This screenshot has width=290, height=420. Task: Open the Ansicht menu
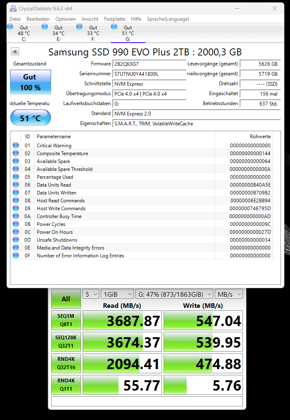(x=90, y=19)
